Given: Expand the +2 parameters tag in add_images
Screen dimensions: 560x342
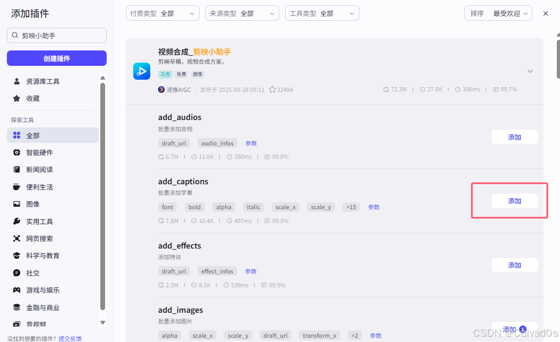Looking at the screenshot, I should 355,335.
